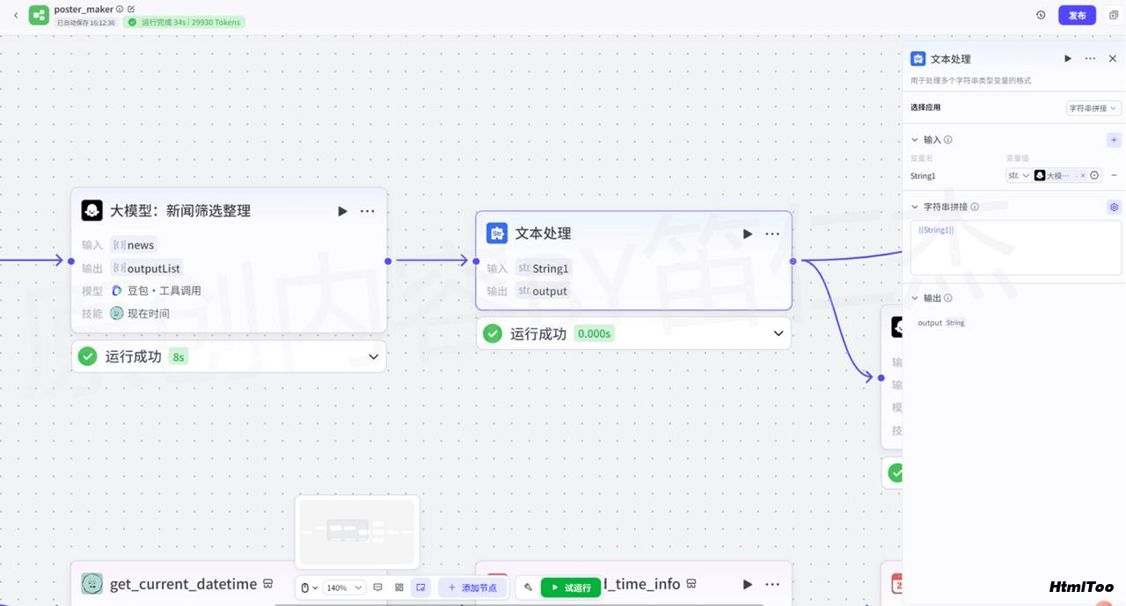Open the info icon beside poster_maker
The height and width of the screenshot is (606, 1126).
point(120,9)
